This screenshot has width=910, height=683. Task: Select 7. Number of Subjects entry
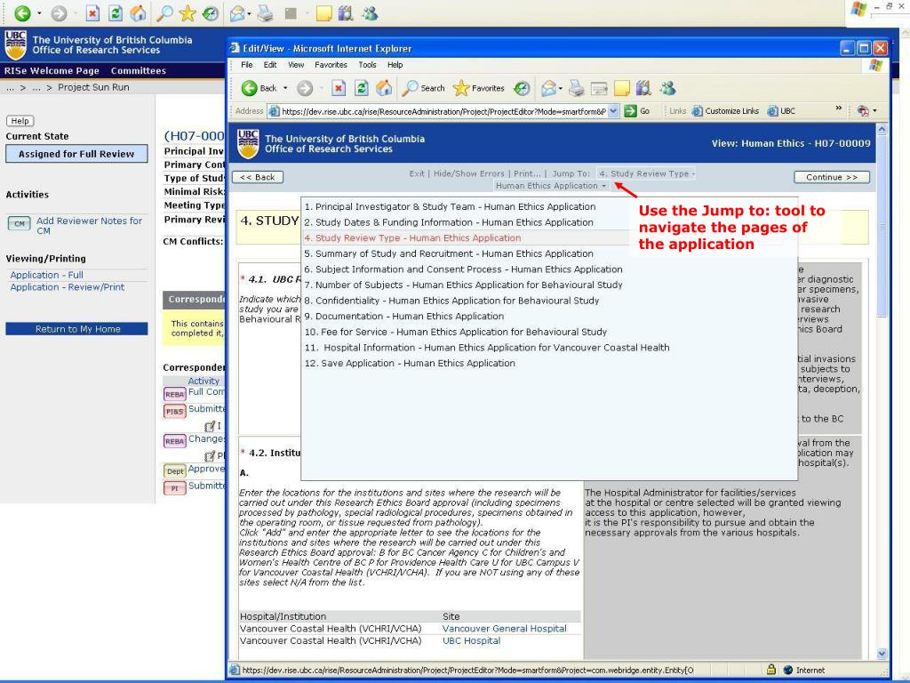[463, 285]
